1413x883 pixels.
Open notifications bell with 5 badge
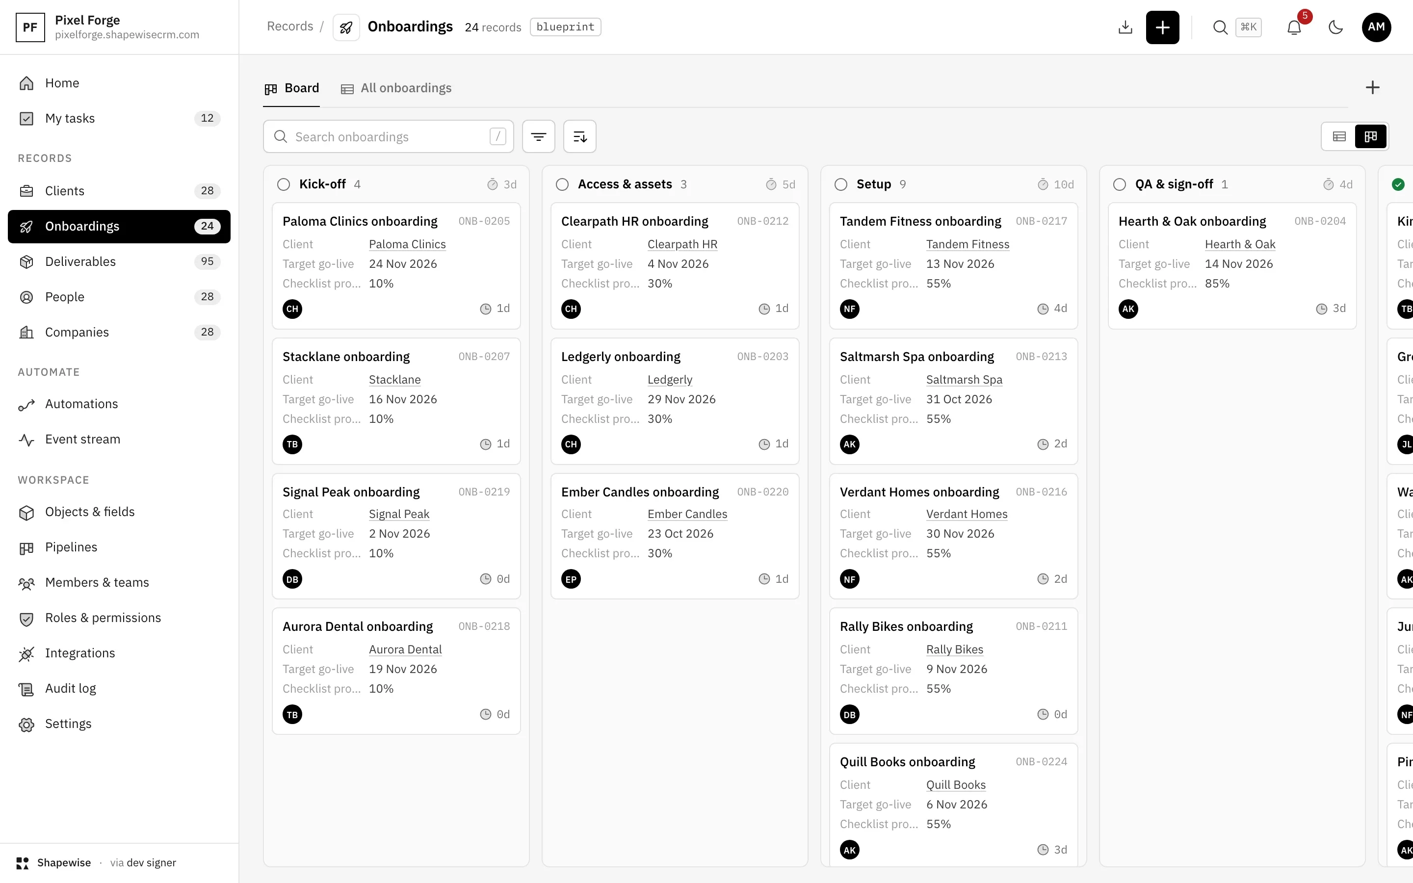[1294, 27]
